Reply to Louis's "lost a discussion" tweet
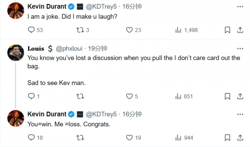Viewport: 250px width, 147px height. coord(31,97)
